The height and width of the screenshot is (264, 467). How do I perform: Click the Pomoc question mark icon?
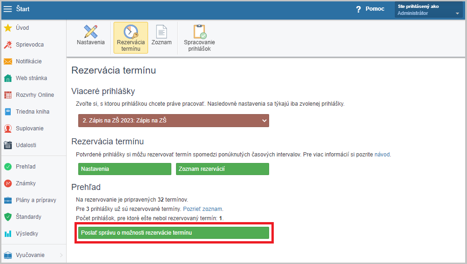(359, 9)
